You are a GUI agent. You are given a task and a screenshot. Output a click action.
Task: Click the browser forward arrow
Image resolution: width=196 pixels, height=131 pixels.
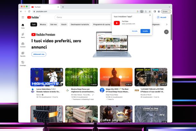point(25,11)
